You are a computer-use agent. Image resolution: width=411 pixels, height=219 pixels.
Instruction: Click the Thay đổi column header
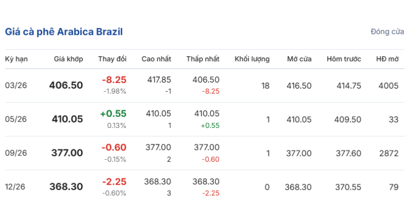click(112, 59)
